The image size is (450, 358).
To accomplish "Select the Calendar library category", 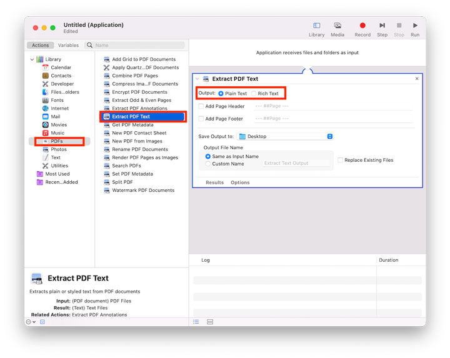I will [61, 67].
